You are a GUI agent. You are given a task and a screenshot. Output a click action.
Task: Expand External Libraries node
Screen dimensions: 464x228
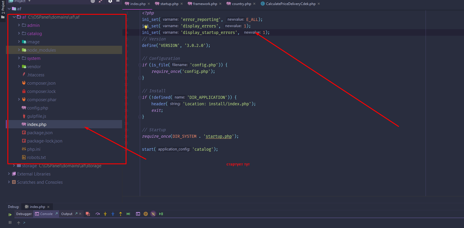[x=9, y=174]
